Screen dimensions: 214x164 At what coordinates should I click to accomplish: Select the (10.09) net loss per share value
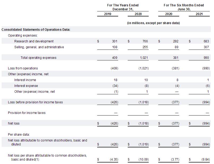pos(144,159)
